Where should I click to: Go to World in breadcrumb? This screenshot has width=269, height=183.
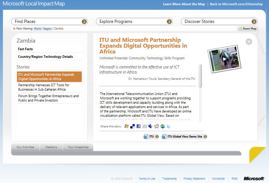pos(37,28)
